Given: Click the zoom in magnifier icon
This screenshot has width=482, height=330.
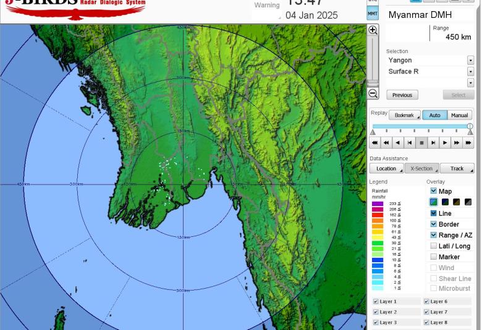Looking at the screenshot, I should [373, 30].
